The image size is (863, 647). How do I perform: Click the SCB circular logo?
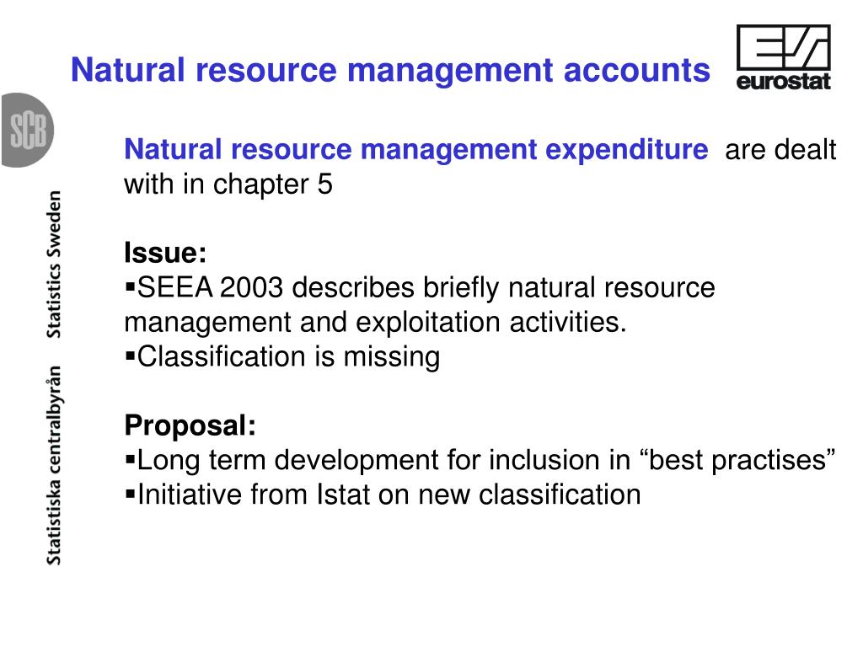tap(28, 131)
